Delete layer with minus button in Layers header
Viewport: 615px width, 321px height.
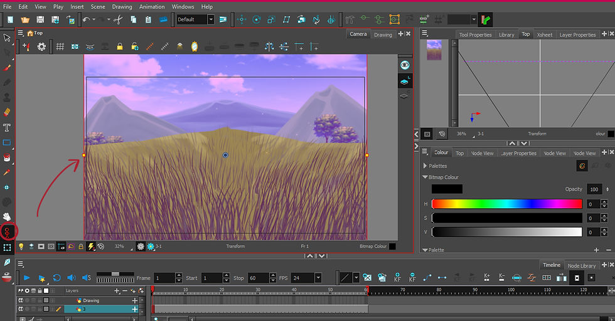tap(125, 291)
